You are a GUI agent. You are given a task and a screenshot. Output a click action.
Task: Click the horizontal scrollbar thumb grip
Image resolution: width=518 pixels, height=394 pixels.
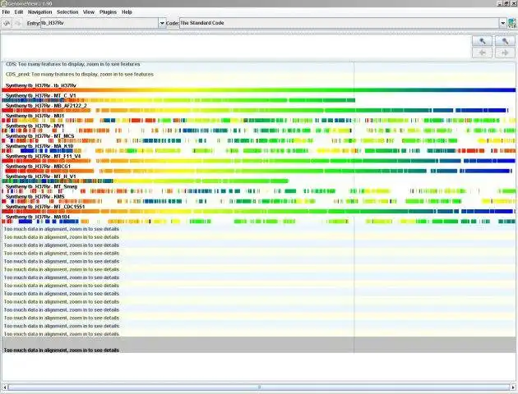259,387
